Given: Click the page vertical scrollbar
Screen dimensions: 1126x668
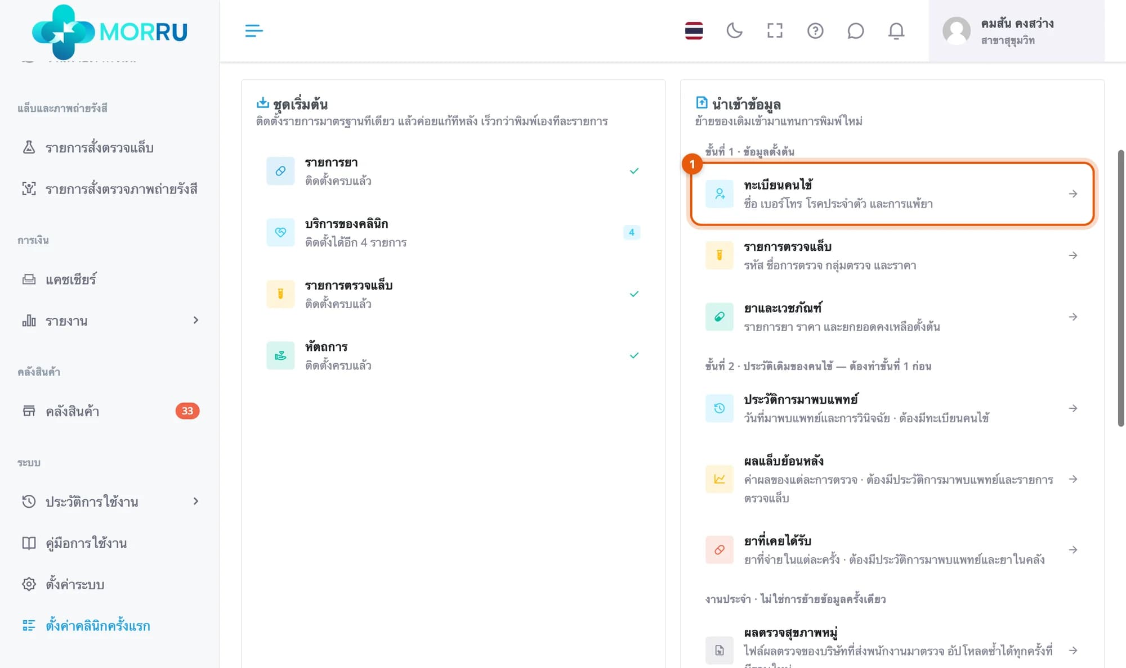Looking at the screenshot, I should (x=1120, y=288).
